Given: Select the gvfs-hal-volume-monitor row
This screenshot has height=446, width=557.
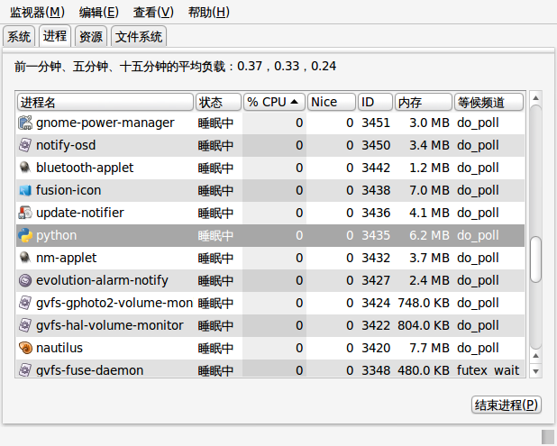Looking at the screenshot, I should click(270, 325).
